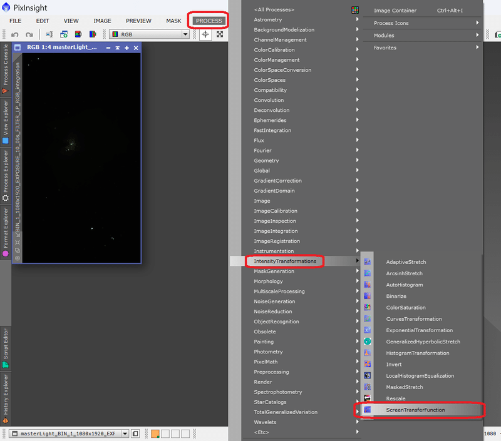Click the image window icon in title bar
Image resolution: width=501 pixels, height=441 pixels.
tap(18, 48)
